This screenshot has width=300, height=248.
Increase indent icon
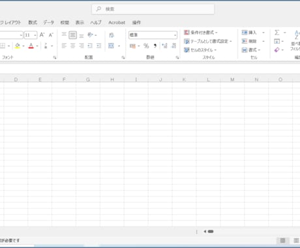pos(98,46)
